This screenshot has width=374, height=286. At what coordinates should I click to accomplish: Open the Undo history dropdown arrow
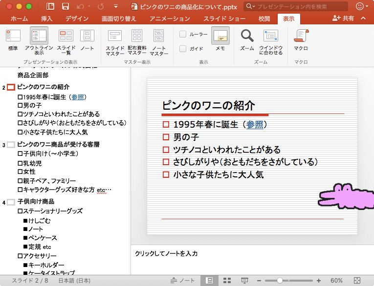coord(89,6)
